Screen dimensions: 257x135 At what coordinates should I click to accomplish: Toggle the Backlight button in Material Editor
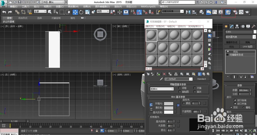point(210,35)
